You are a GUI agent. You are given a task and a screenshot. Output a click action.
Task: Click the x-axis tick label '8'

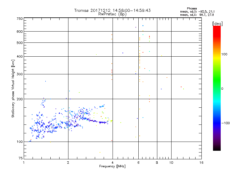157,163
